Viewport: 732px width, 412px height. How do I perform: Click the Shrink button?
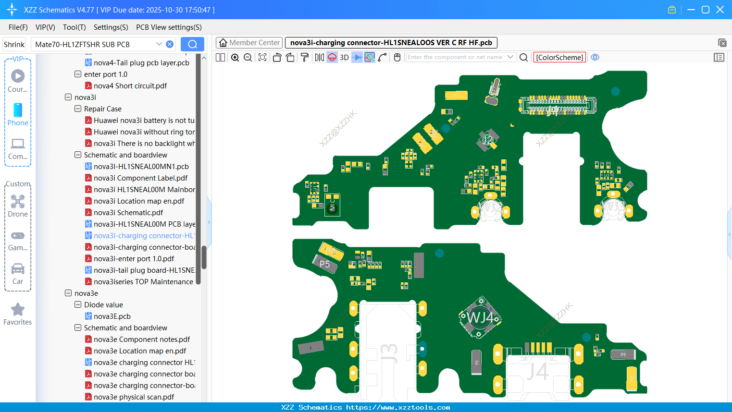click(x=14, y=44)
